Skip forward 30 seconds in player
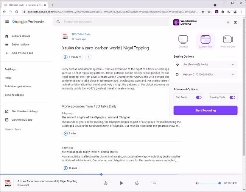Screen dimensions: 246x192 (x=137, y=183)
